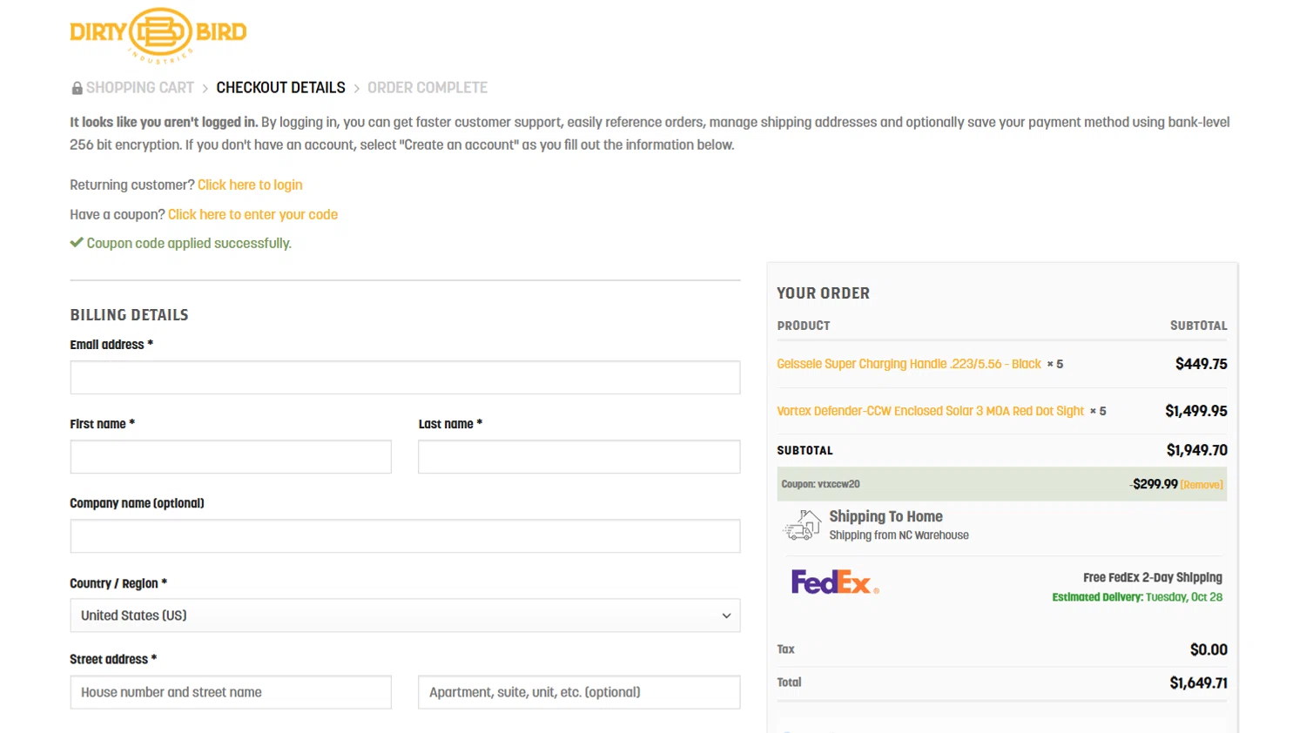This screenshot has width=1306, height=733.
Task: Click the padlock icon beside Shopping Cart
Action: pyautogui.click(x=77, y=88)
